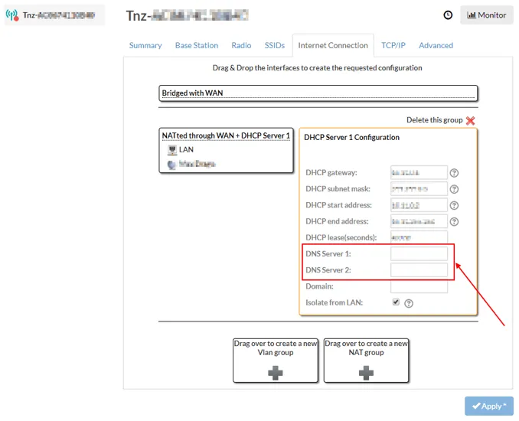Show help for DHCP gateway
The height and width of the screenshot is (421, 519).
(x=454, y=173)
